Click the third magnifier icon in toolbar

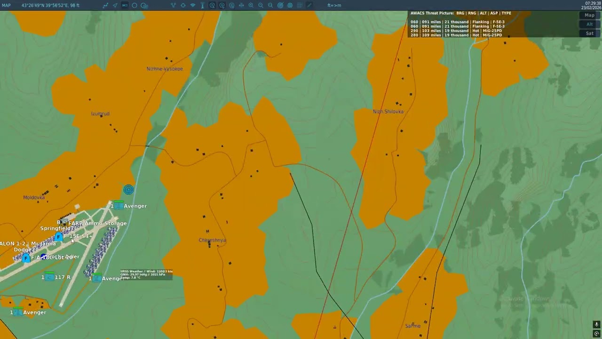(x=270, y=5)
